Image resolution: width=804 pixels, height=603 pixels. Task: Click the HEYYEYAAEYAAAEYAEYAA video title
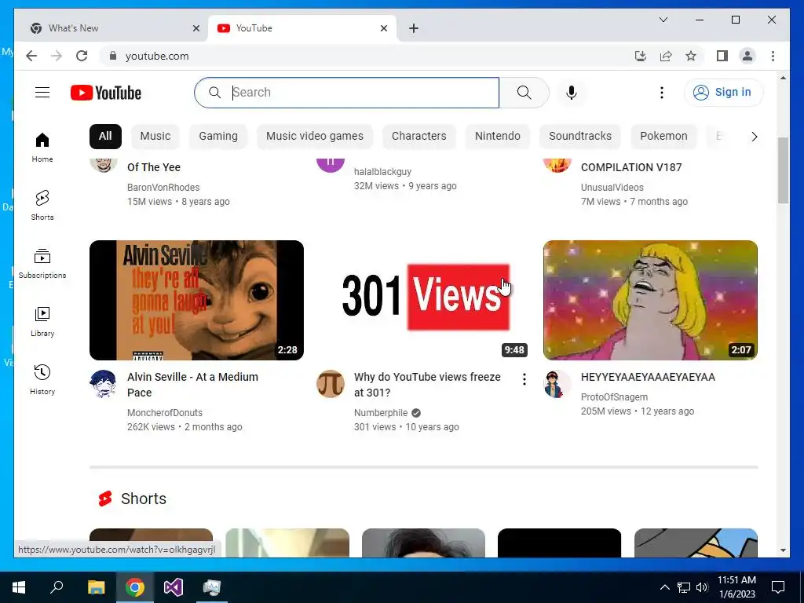point(648,377)
